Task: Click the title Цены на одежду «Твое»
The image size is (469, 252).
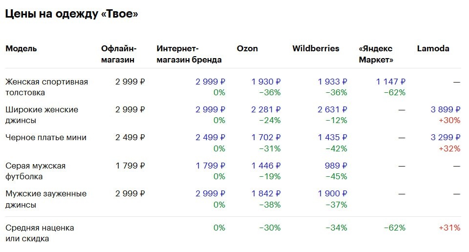Action: (71, 14)
